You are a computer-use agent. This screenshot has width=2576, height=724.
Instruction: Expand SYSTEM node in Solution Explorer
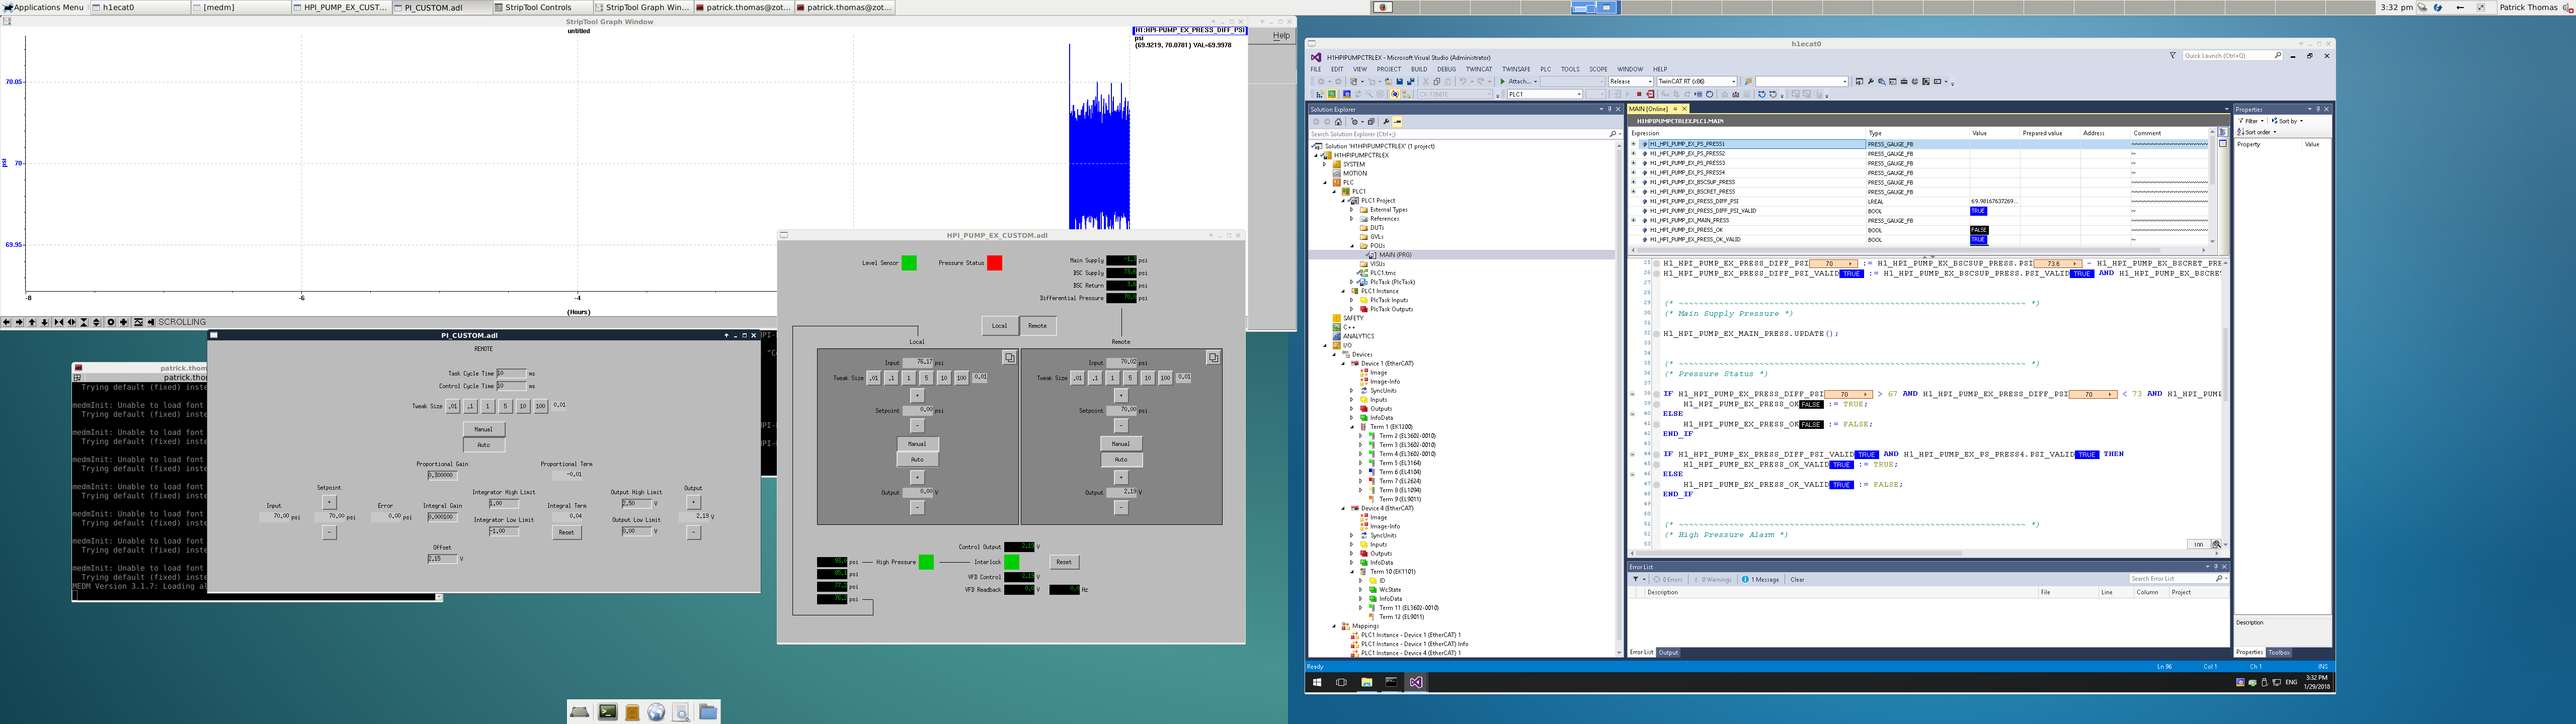[1325, 164]
